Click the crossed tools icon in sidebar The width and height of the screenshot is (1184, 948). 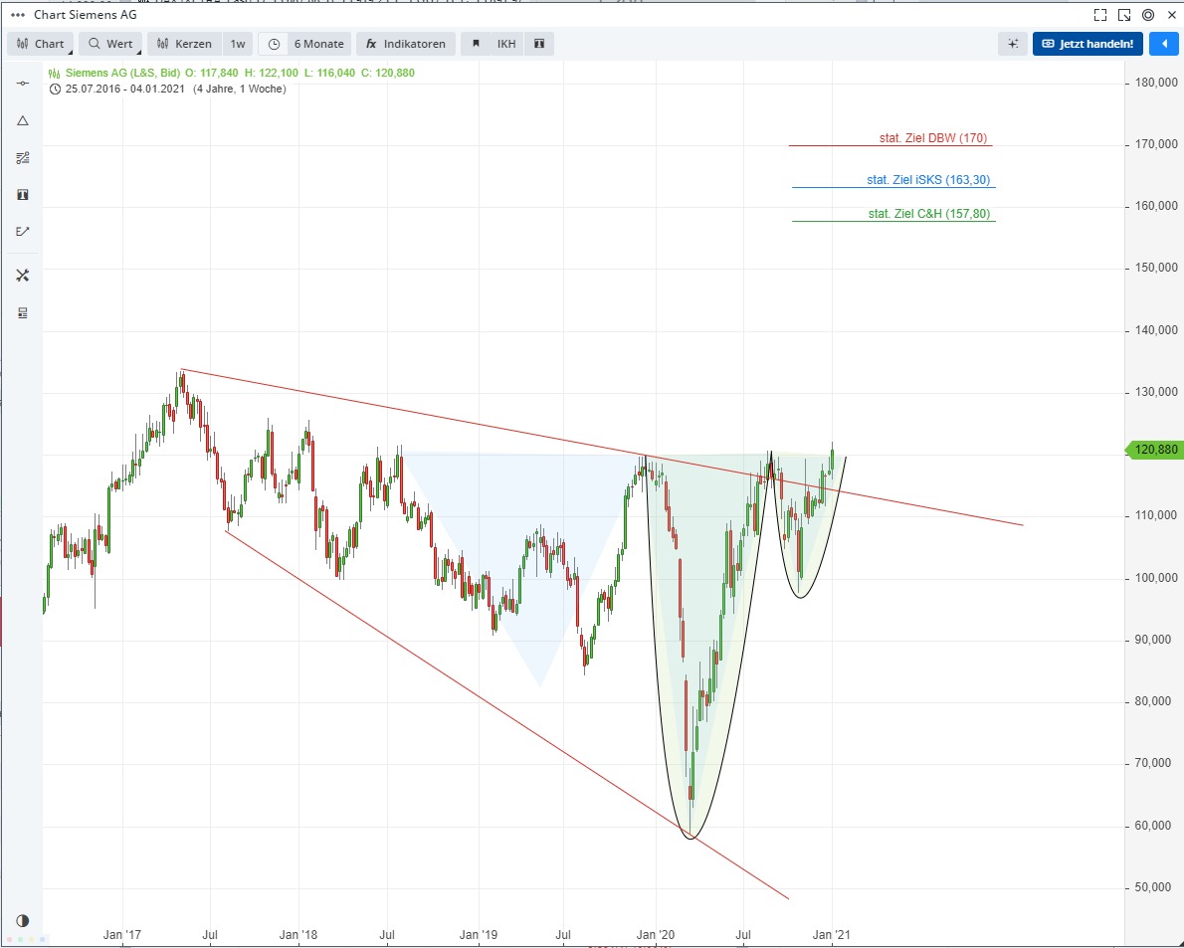(22, 276)
